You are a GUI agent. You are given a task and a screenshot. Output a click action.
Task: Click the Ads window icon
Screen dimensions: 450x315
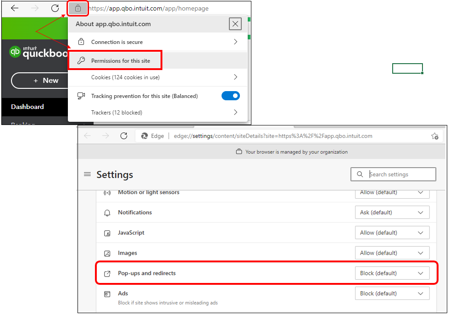click(107, 294)
